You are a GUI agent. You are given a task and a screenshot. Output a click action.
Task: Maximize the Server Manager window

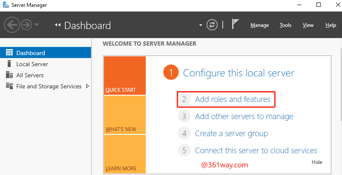click(318, 5)
